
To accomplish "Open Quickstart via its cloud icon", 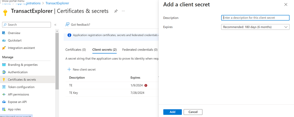I will coord(4,41).
